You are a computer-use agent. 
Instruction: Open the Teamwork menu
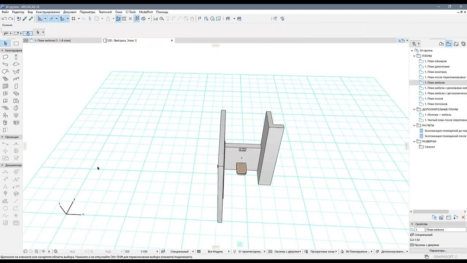pos(105,12)
